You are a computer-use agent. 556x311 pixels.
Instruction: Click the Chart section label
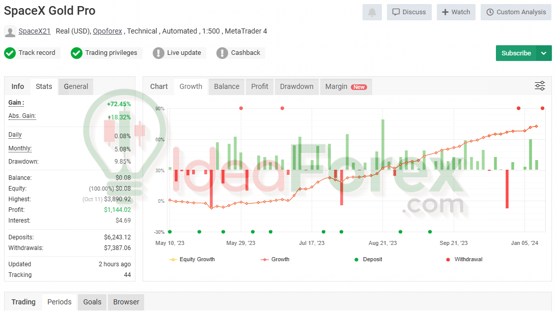tap(159, 87)
